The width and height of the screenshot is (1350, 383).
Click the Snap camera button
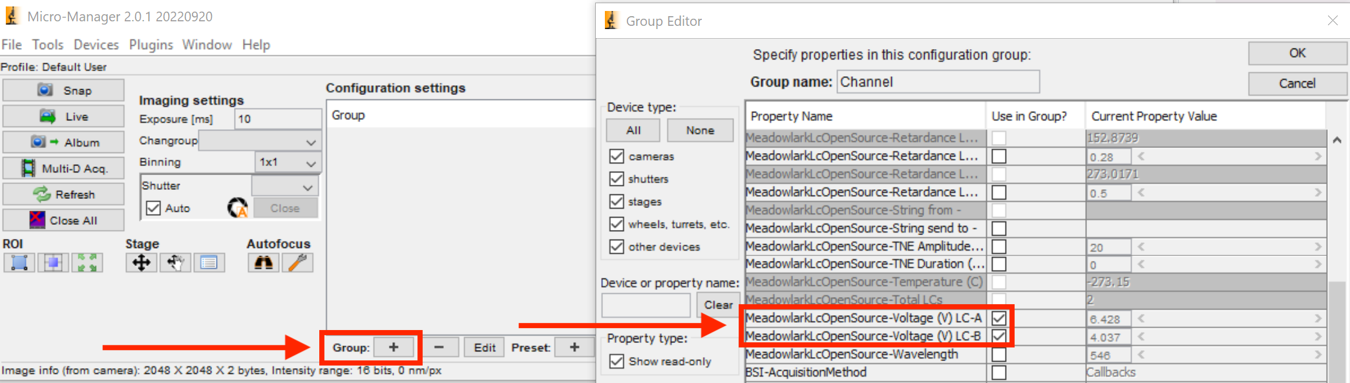(x=63, y=90)
